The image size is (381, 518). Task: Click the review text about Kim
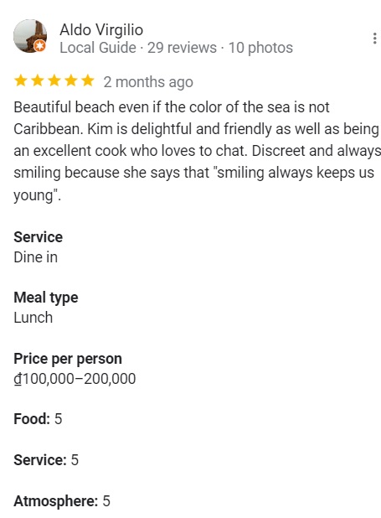point(197,151)
